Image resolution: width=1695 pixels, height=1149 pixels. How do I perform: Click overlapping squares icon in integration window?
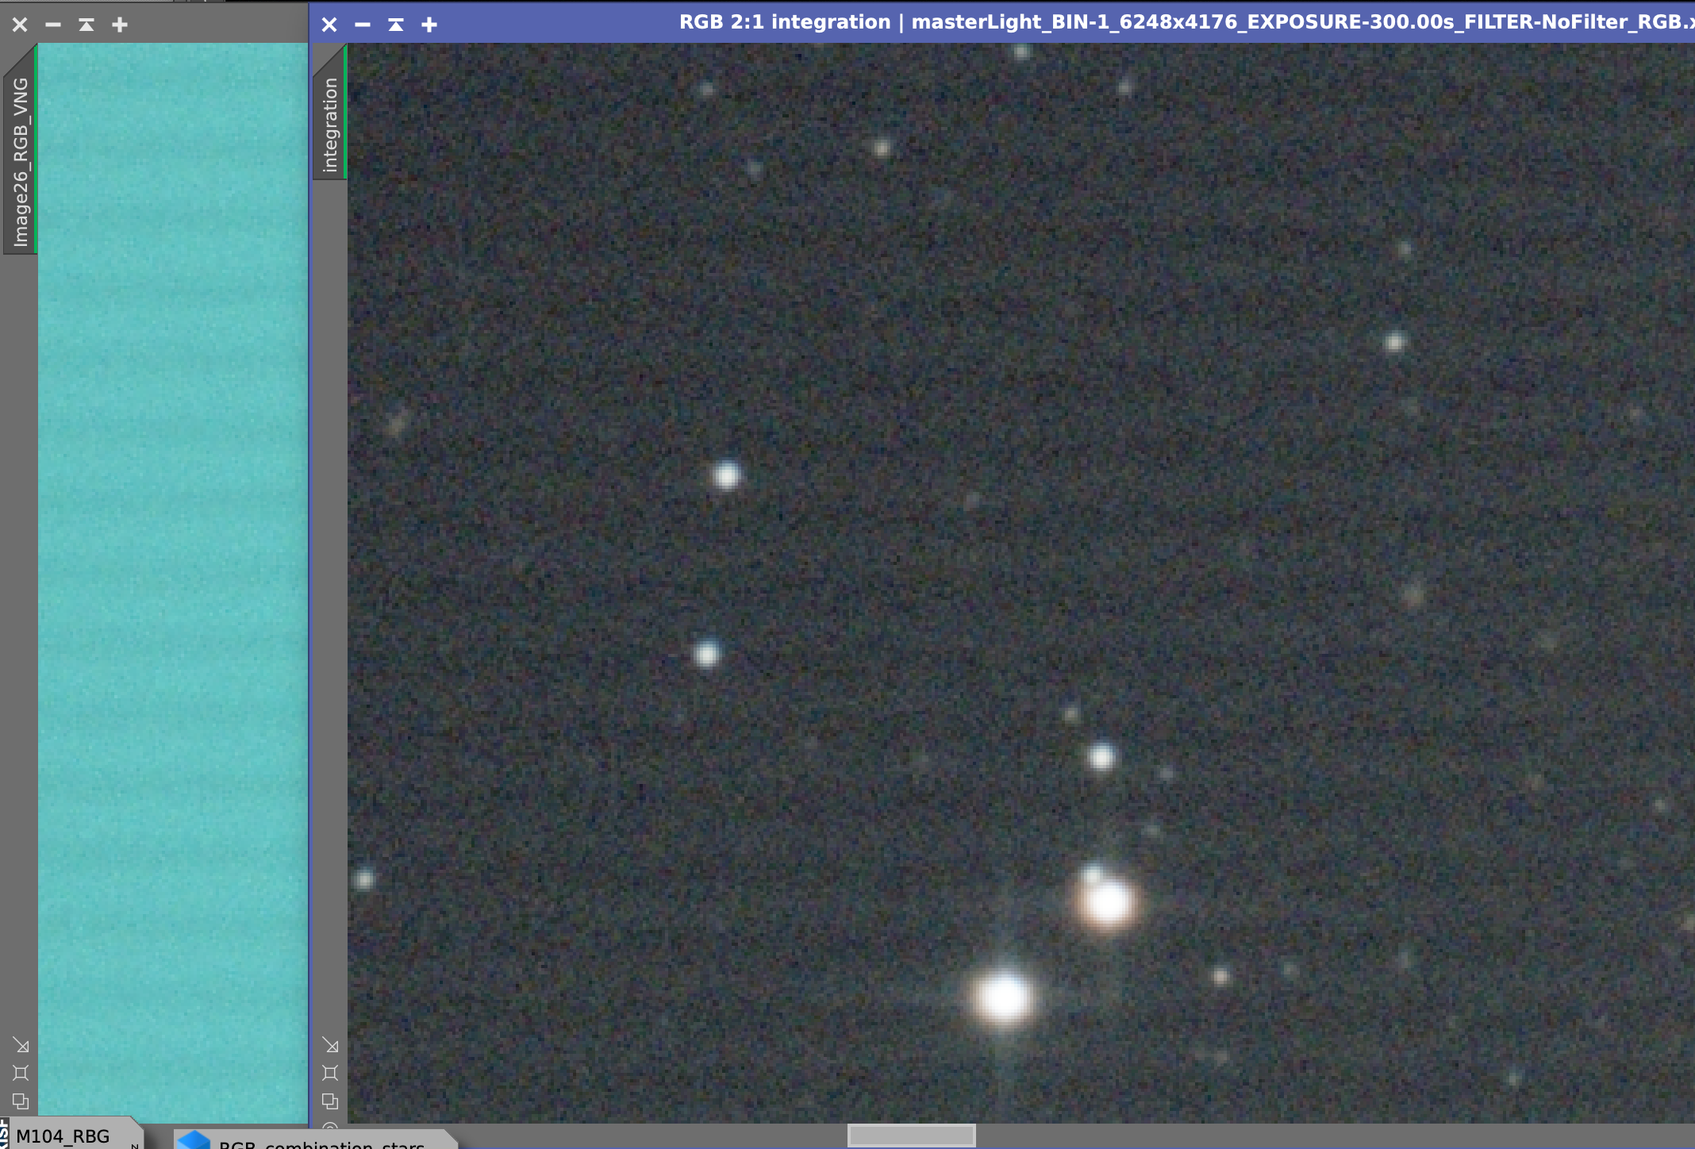(331, 1101)
